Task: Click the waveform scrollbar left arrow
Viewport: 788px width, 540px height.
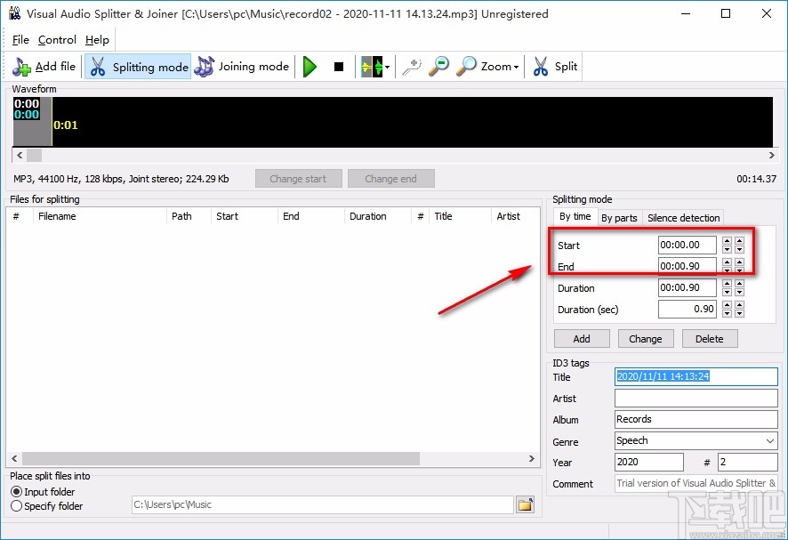Action: [20, 156]
